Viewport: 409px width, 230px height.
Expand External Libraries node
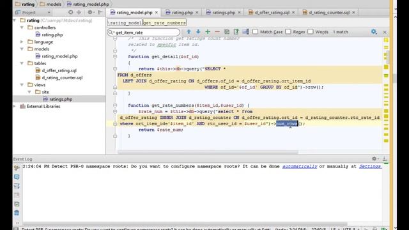click(15, 107)
